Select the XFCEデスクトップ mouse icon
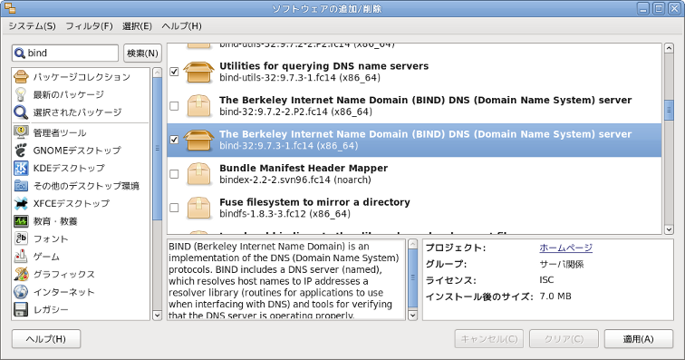Viewport: 685px width, 360px height. tap(21, 203)
